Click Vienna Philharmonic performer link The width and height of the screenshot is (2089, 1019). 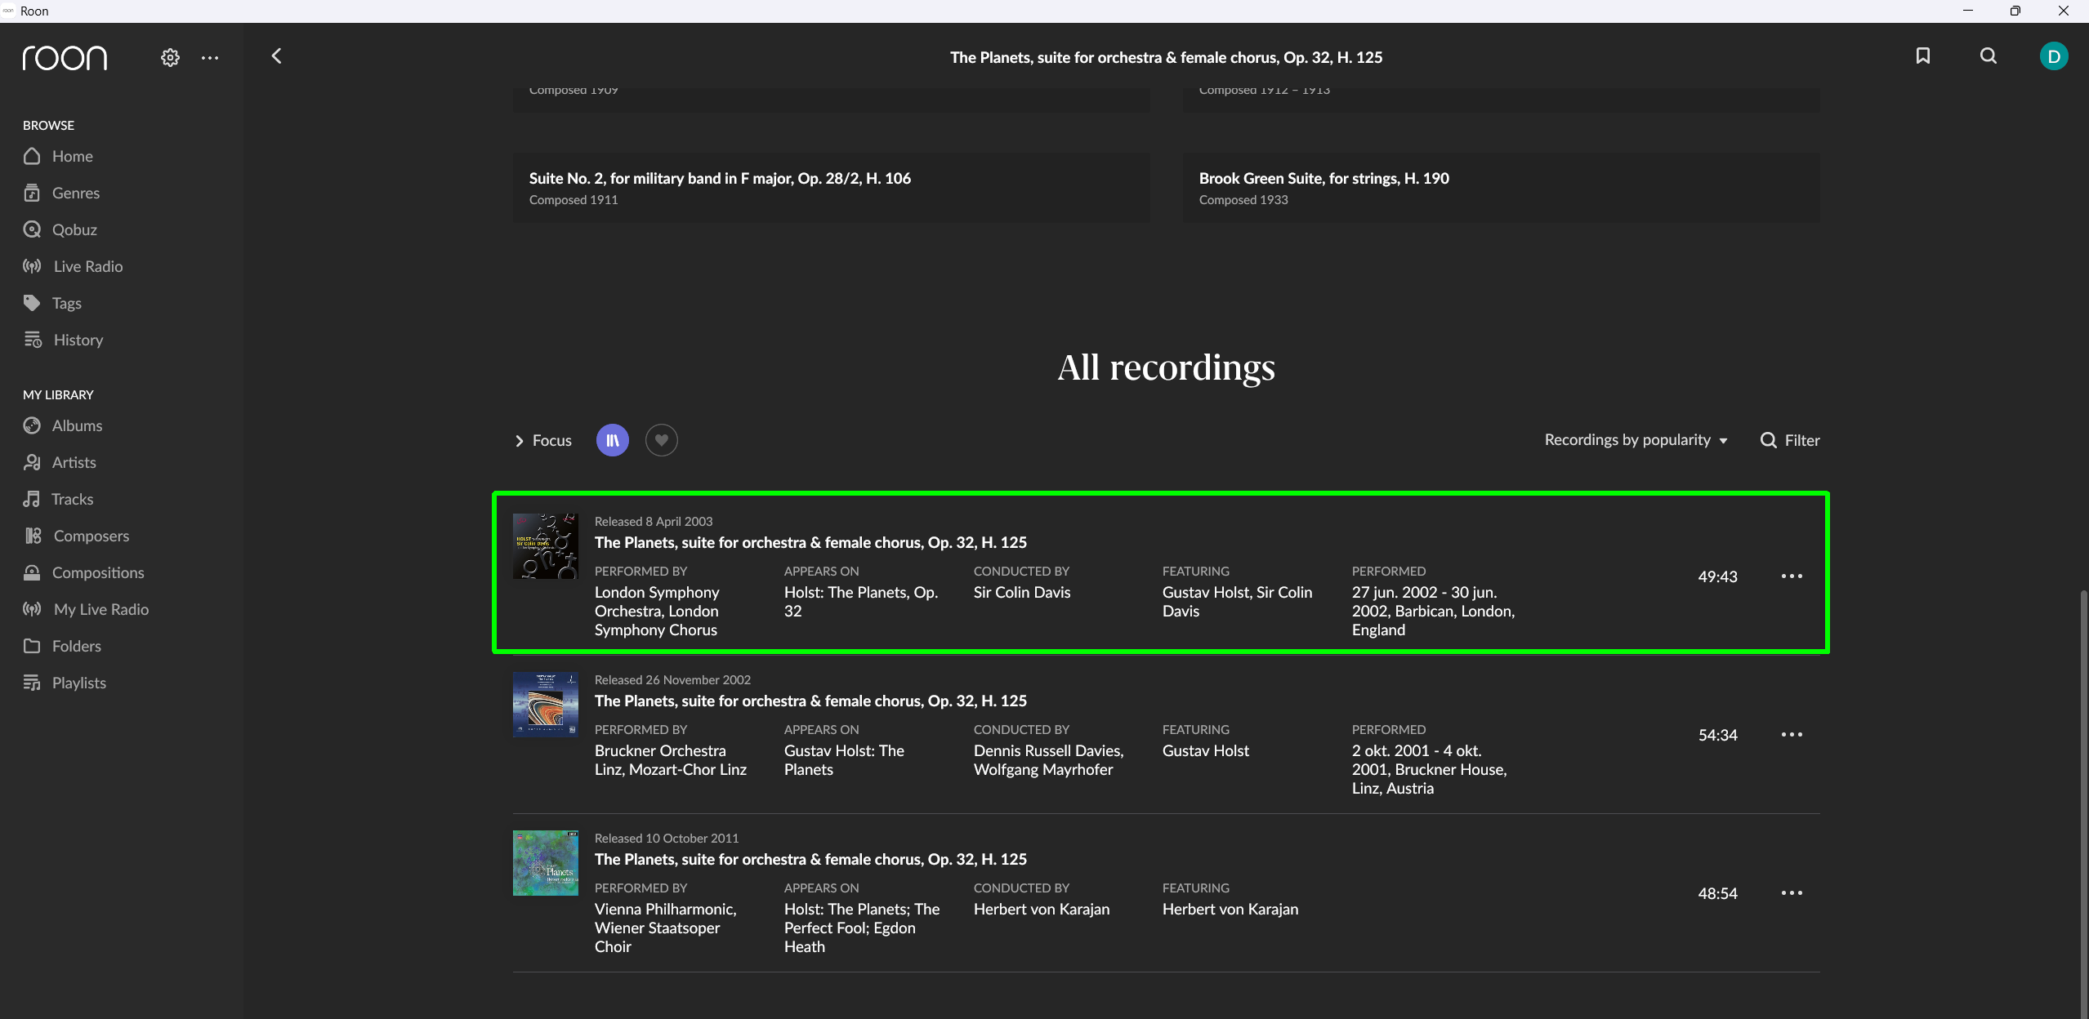(x=665, y=909)
